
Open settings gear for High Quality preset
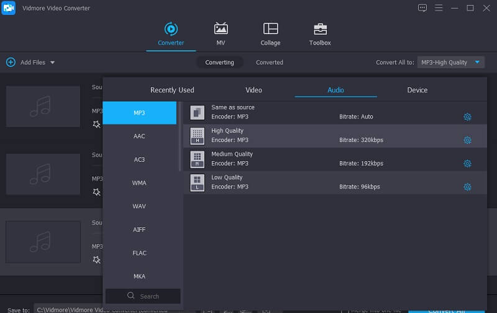coord(467,140)
